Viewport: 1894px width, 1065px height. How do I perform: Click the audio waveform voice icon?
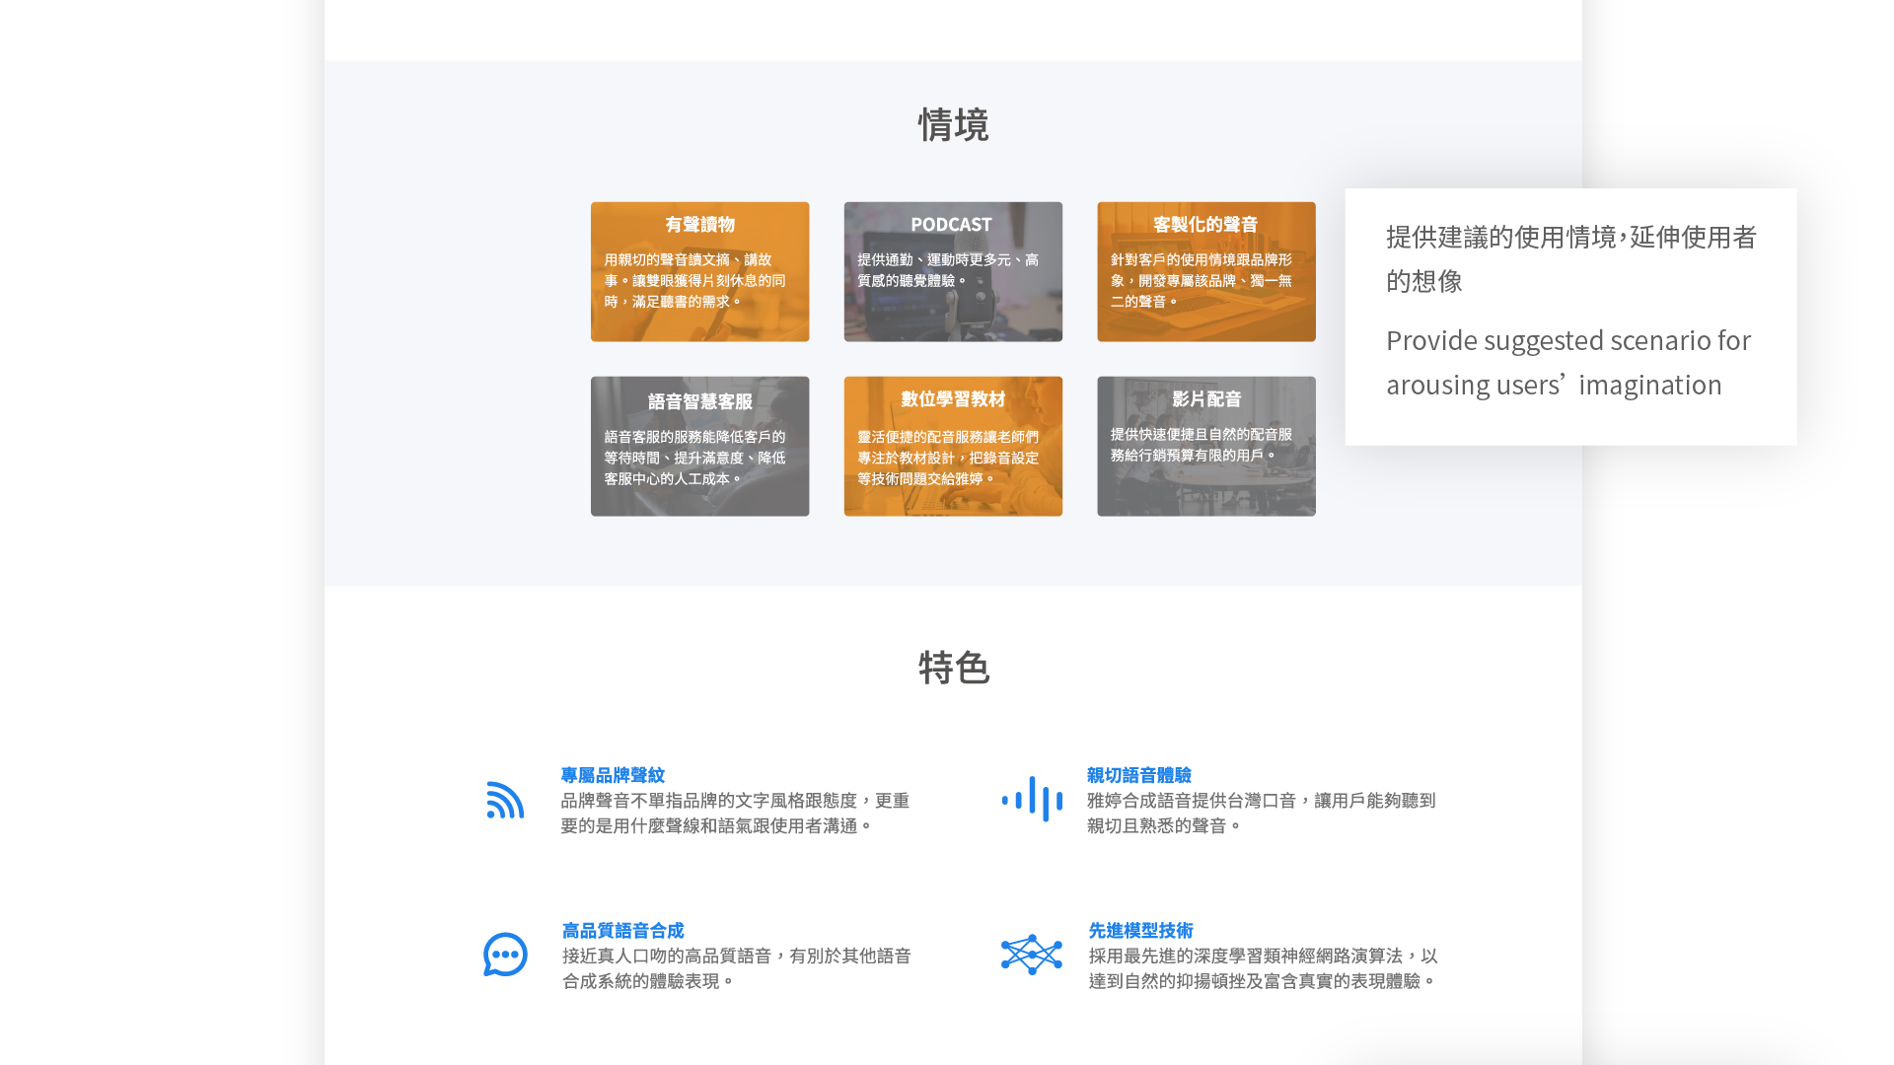tap(1032, 799)
